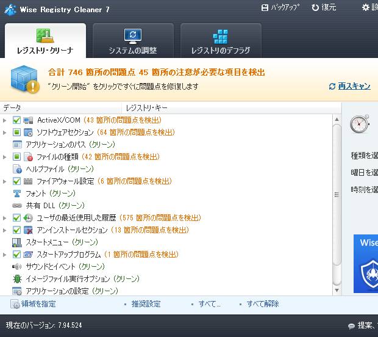Image resolution: width=378 pixels, height=337 pixels.
Task: Click the sound and events (サウンドとイベント) icon
Action: point(17,267)
